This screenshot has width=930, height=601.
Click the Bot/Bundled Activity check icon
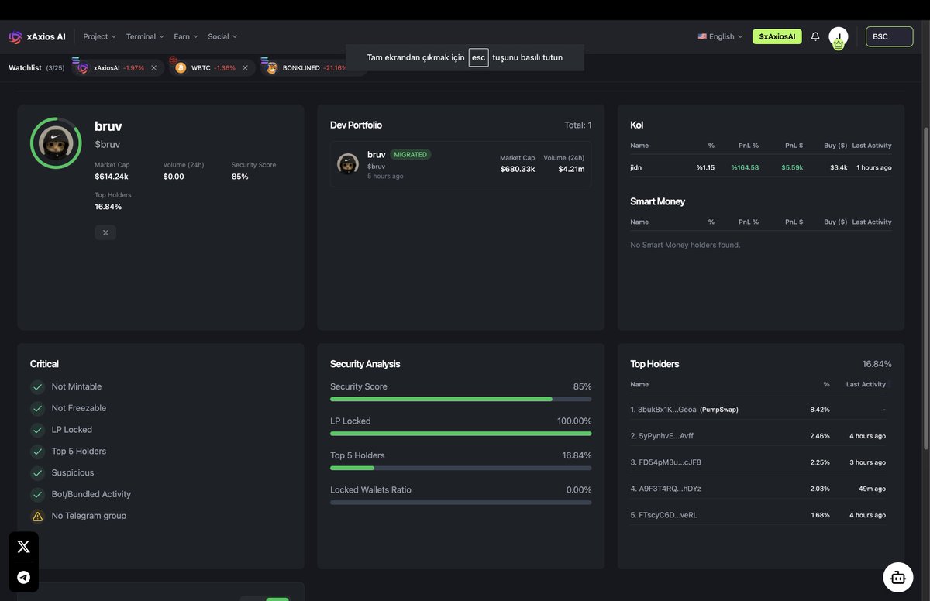coord(37,494)
